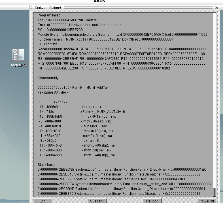Click the Module System:Libs/muimaster.library Segment line
The image size is (223, 203).
coord(122,35)
